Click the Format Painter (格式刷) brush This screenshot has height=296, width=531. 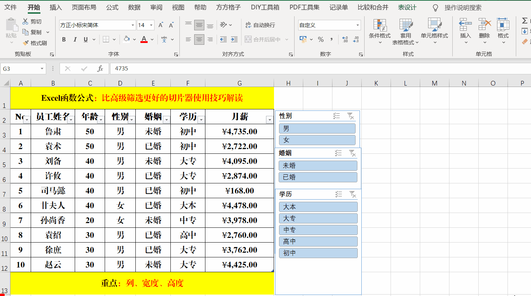[26, 43]
